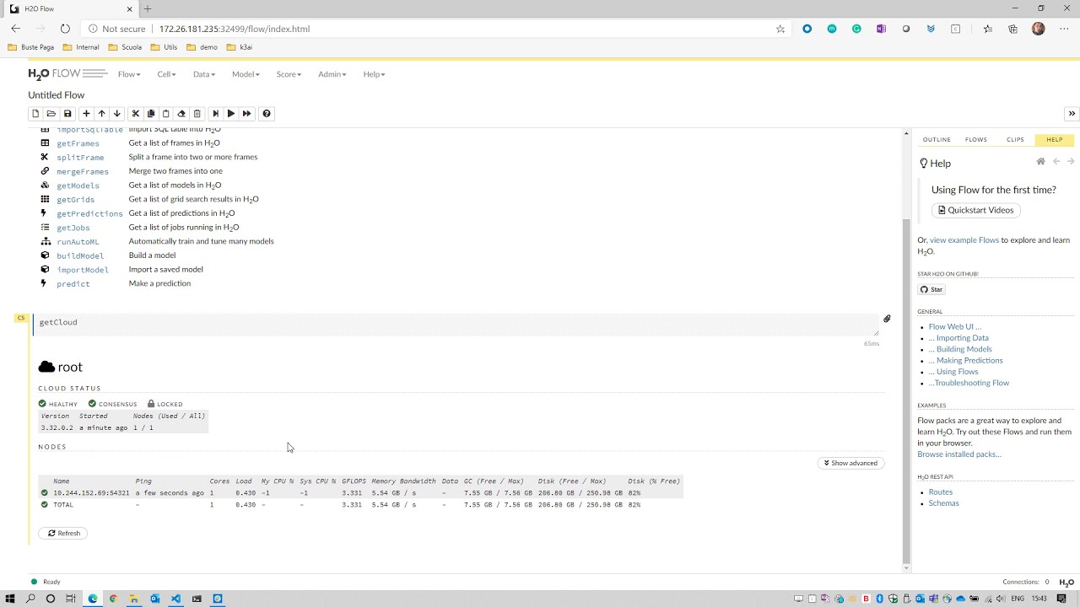Open the Model dropdown menu

[246, 74]
